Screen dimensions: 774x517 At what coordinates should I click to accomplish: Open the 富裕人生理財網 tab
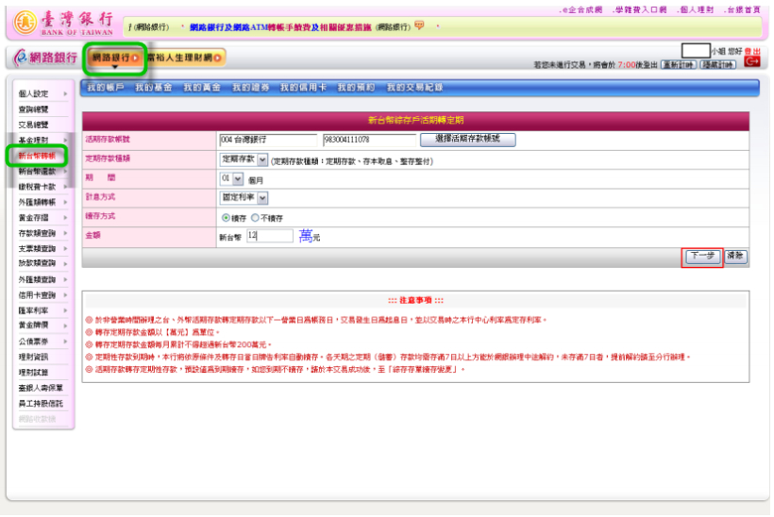(x=184, y=58)
